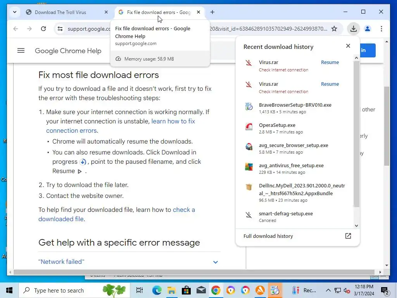397x298 pixels.
Task: Go back to the previous page
Action: tap(16, 29)
